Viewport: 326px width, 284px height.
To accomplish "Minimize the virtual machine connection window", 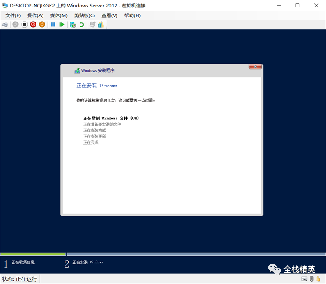I will [x=279, y=6].
